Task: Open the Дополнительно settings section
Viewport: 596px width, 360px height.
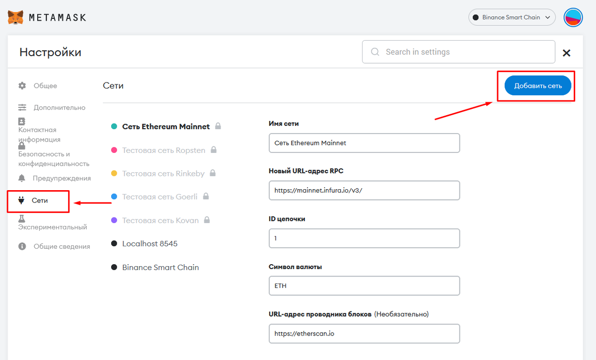Action: click(x=60, y=107)
